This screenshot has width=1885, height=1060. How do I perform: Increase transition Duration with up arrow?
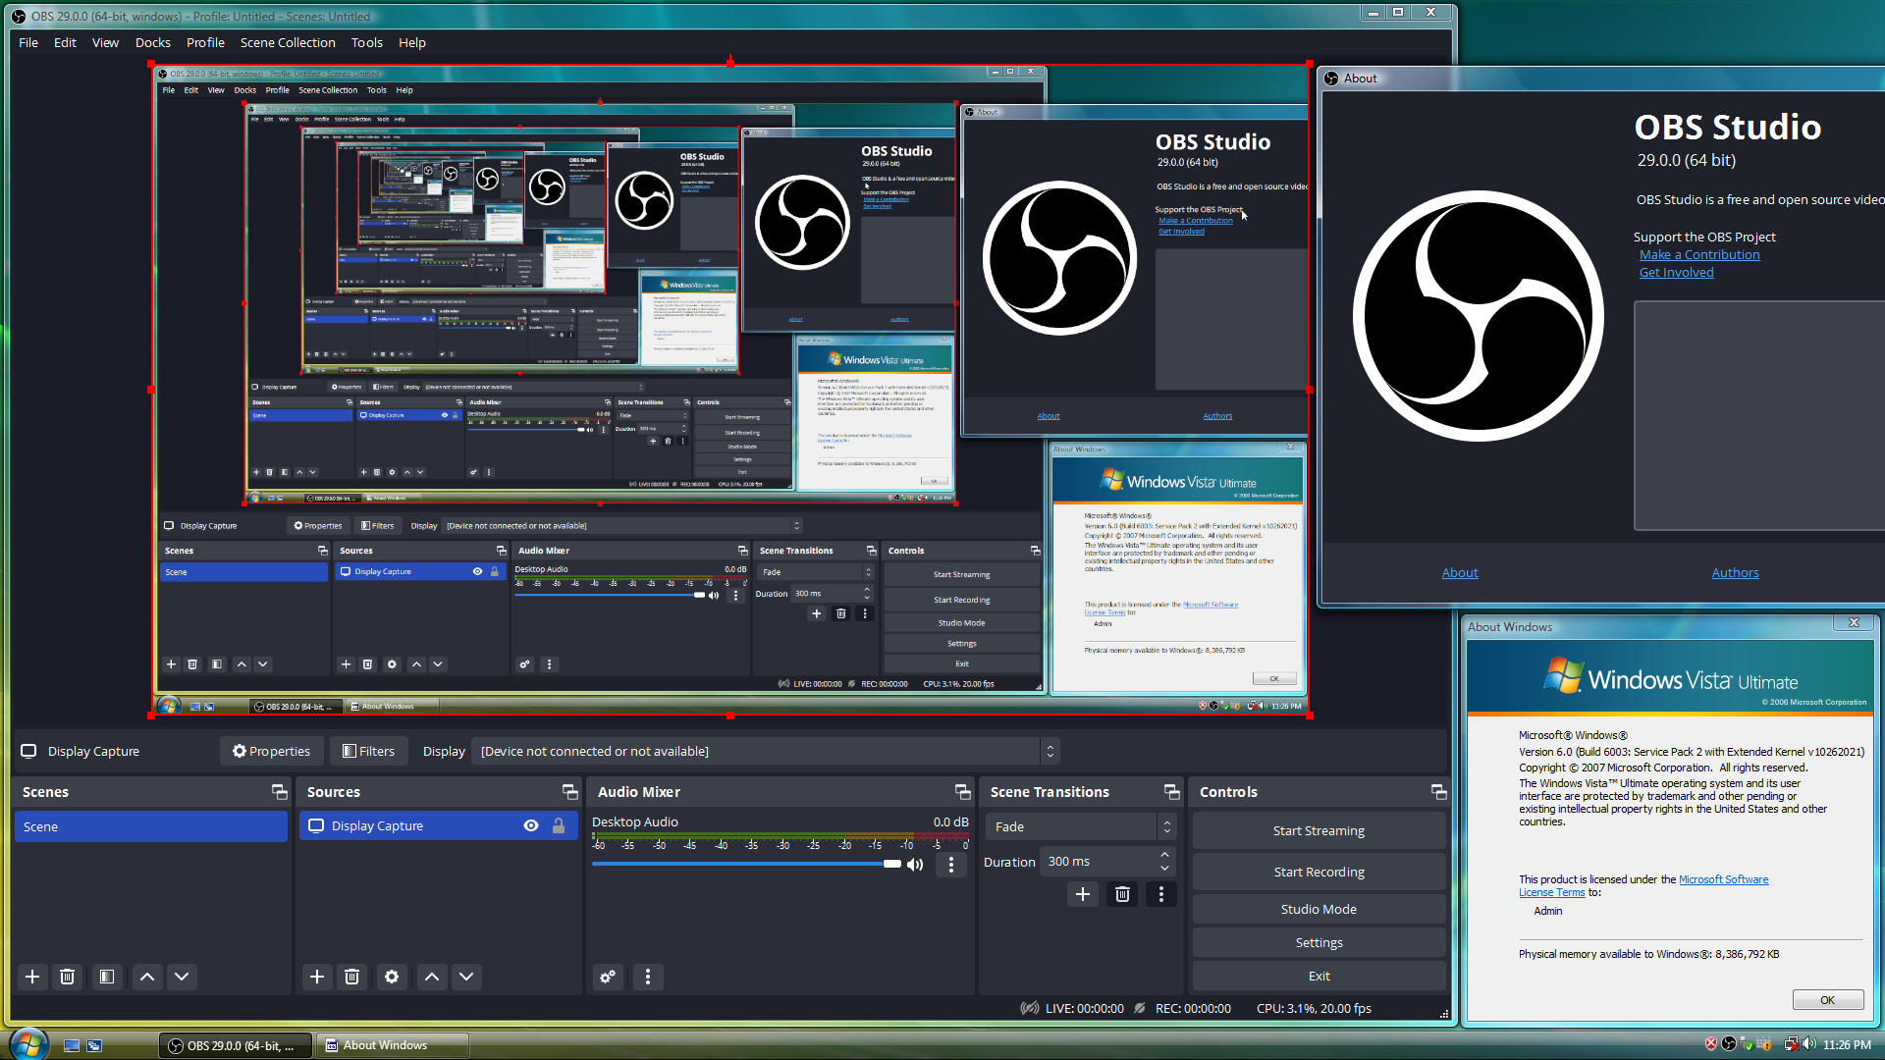point(1165,855)
